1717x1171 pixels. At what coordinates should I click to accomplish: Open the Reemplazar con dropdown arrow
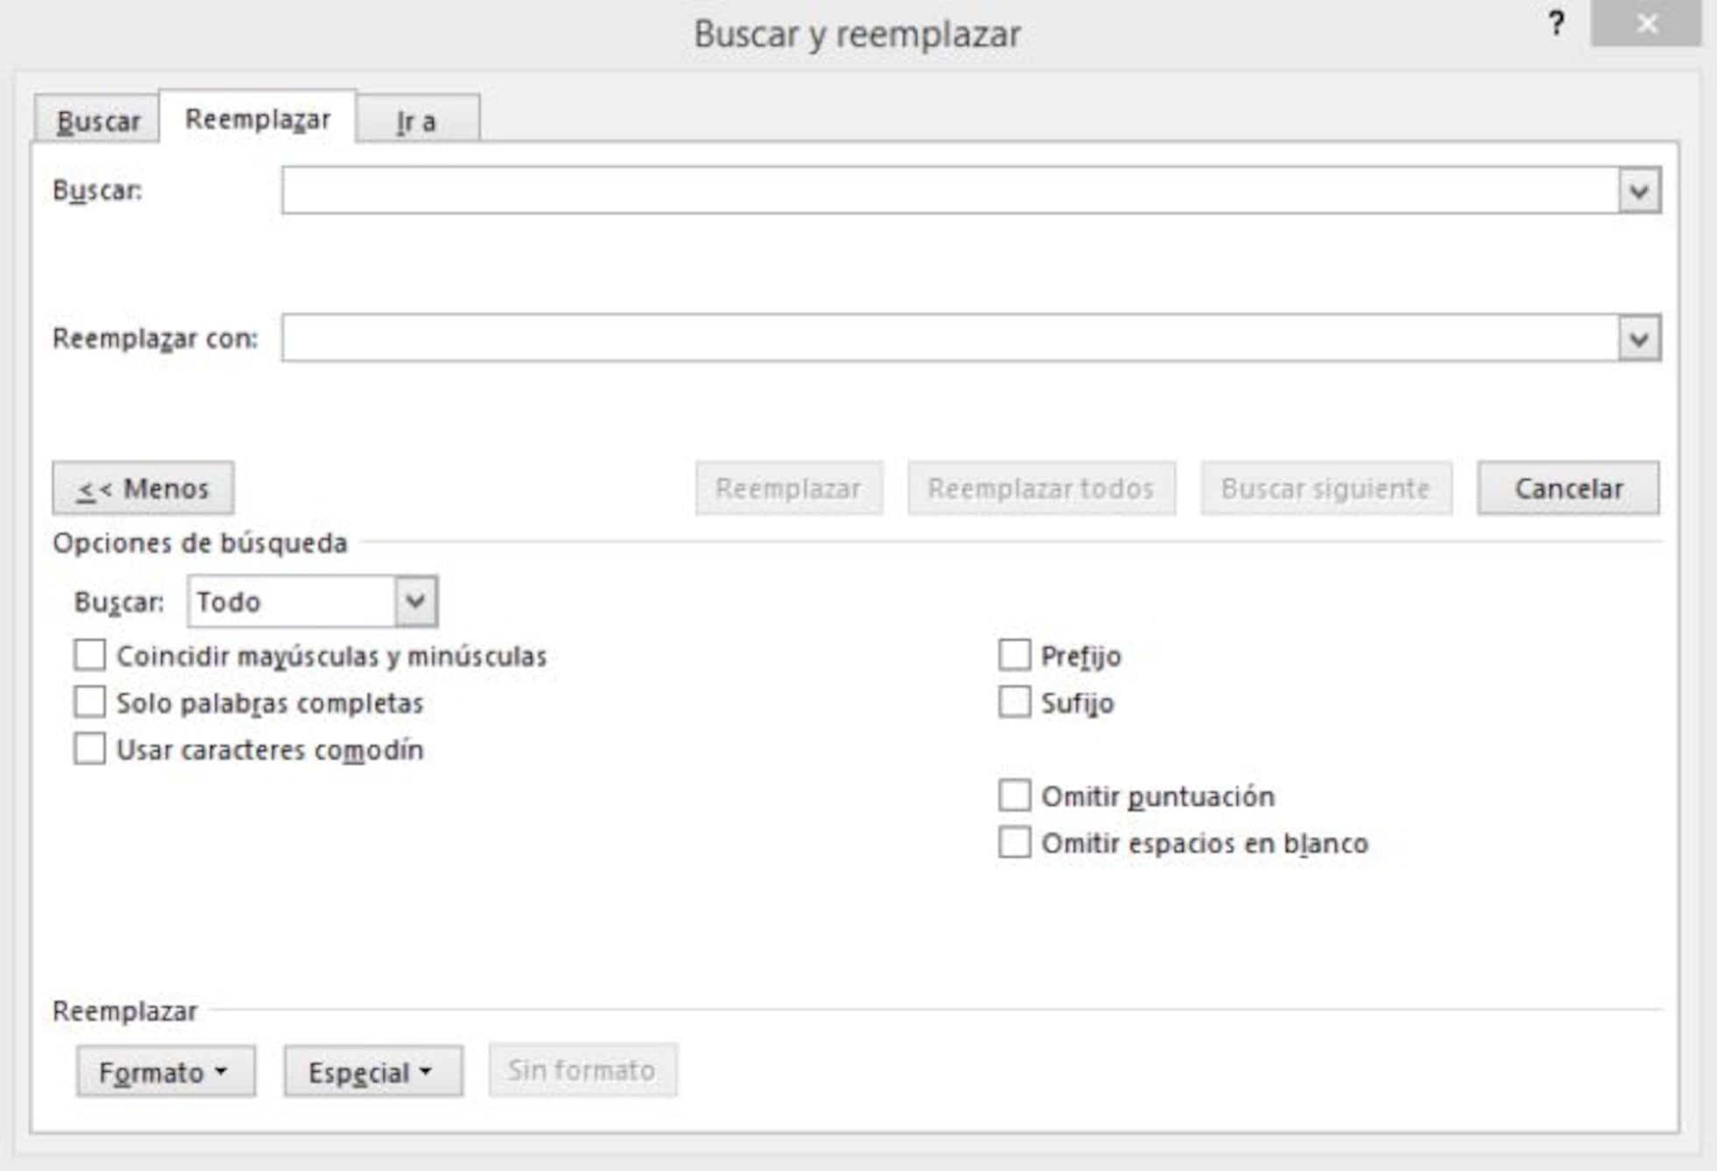tap(1639, 338)
